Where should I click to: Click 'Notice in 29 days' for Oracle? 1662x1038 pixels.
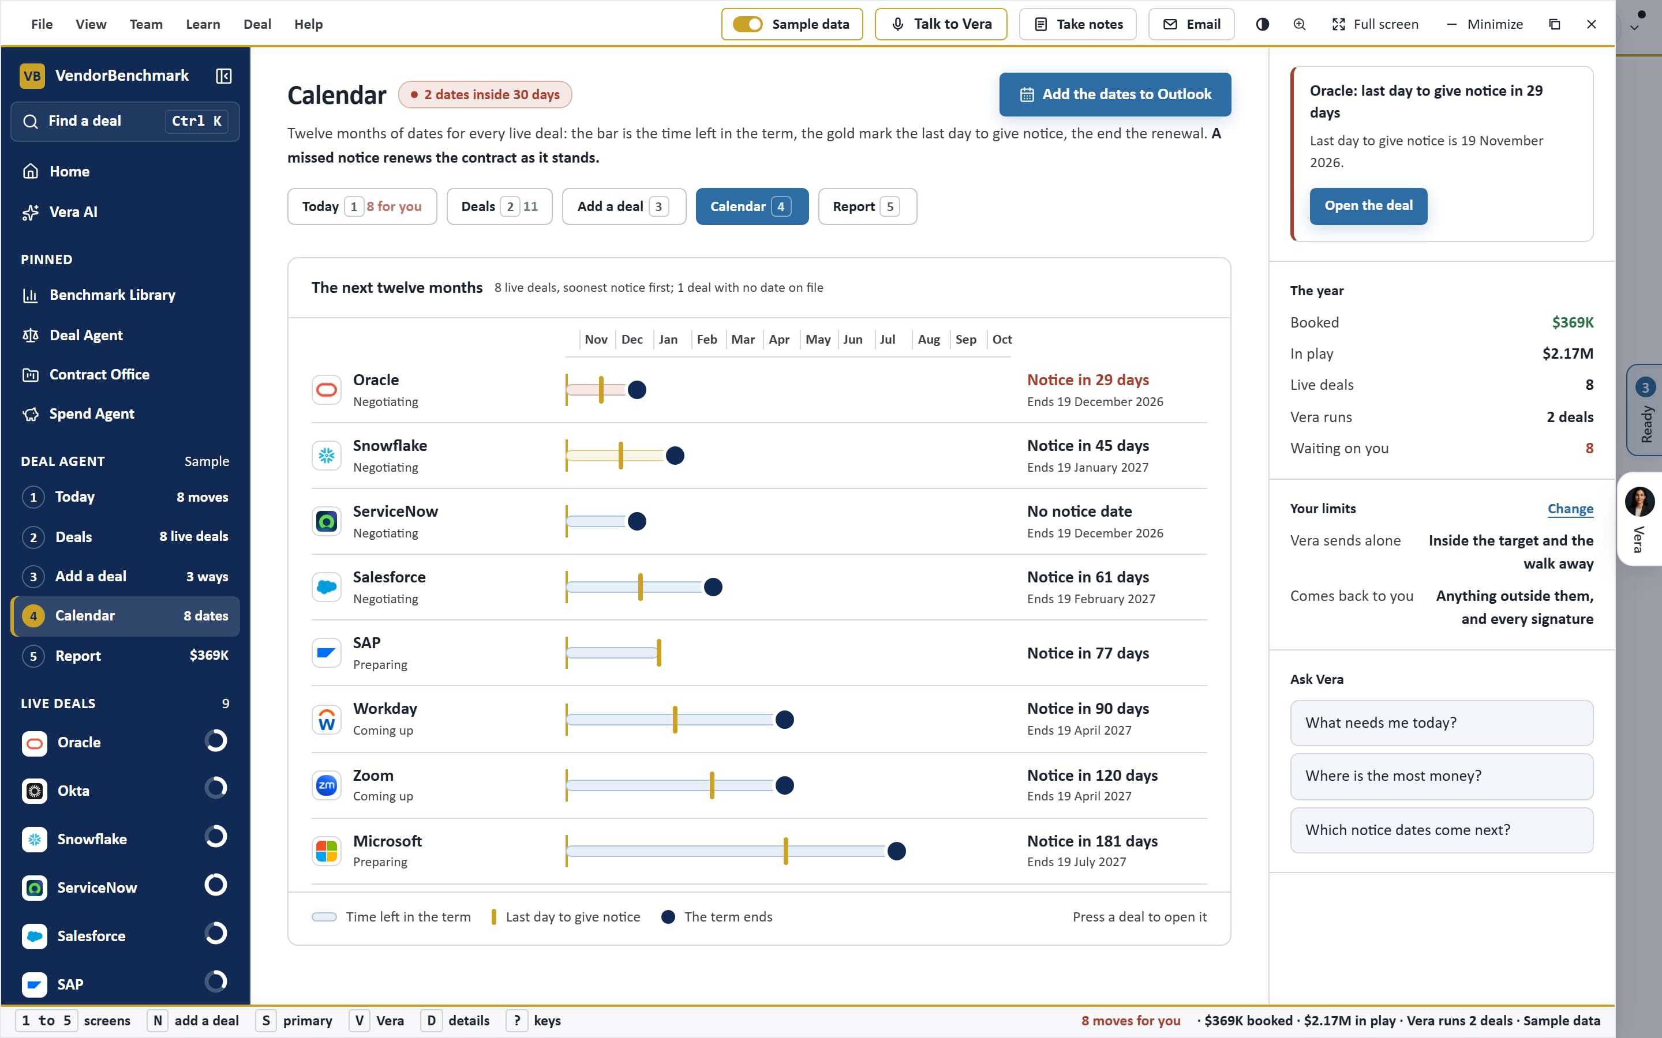click(x=1088, y=379)
